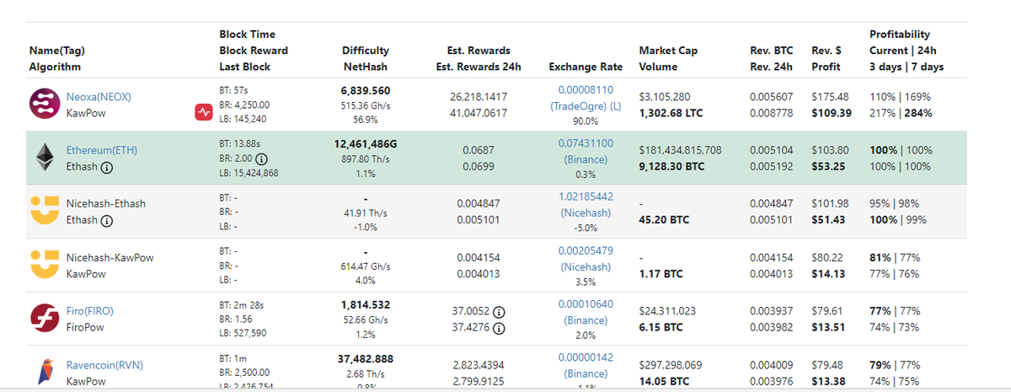Viewport: 1011px width, 392px height.
Task: Click Ravencoin market cap $297,298,069
Action: coord(671,365)
